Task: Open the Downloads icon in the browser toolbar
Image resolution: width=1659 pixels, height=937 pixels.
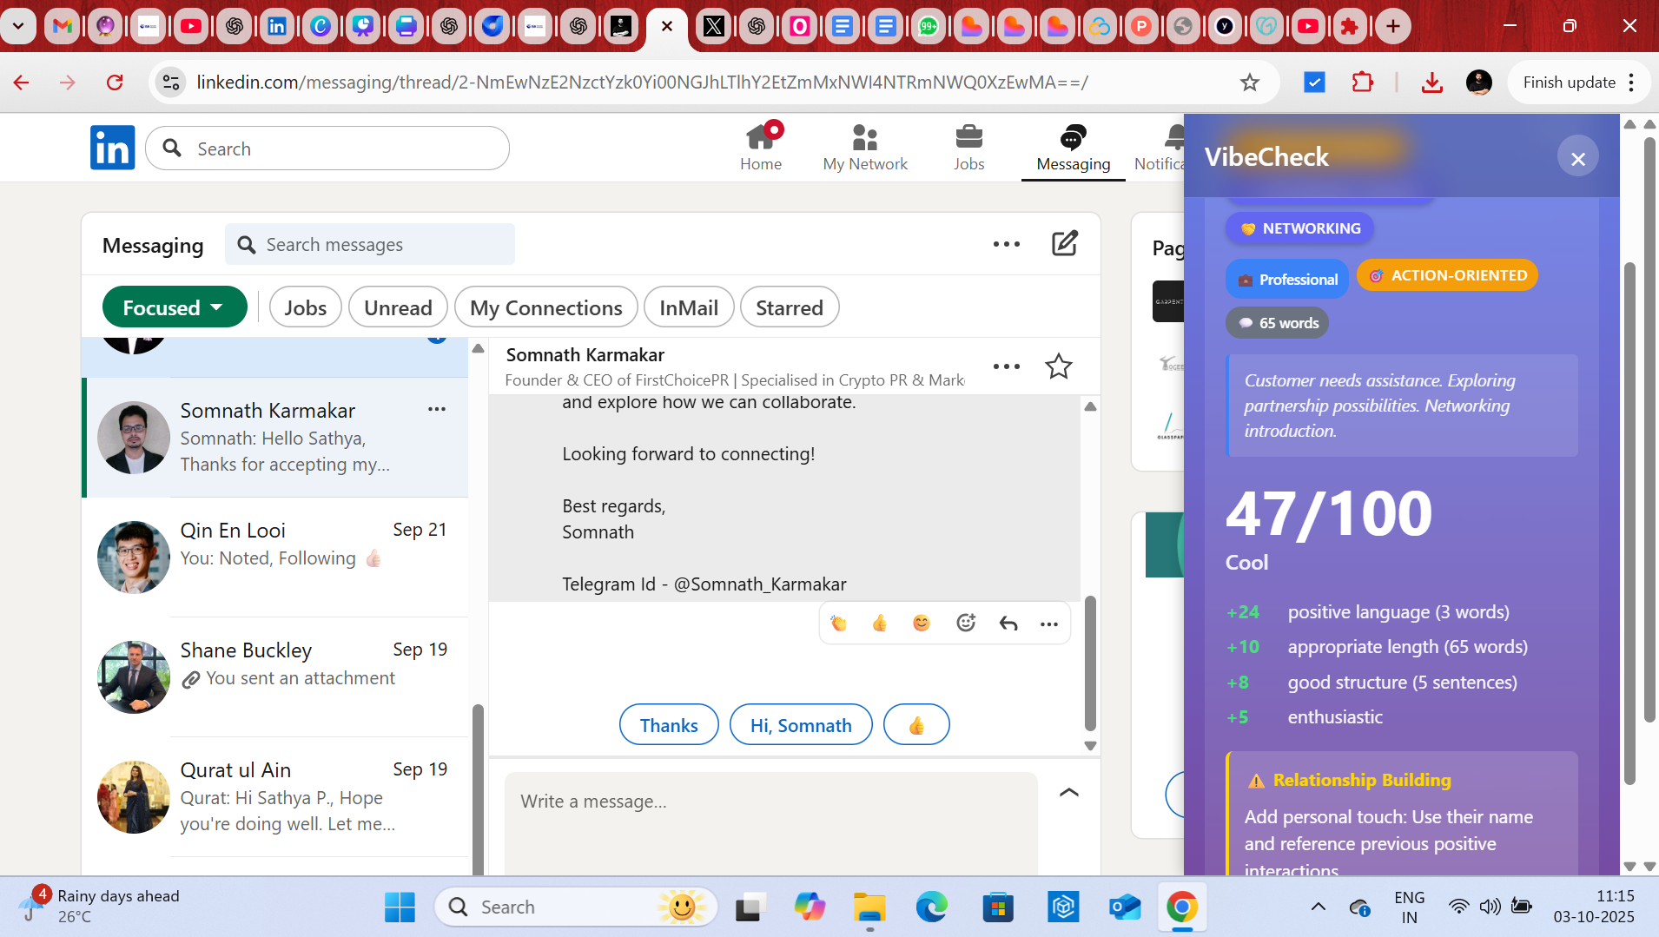Action: point(1431,82)
